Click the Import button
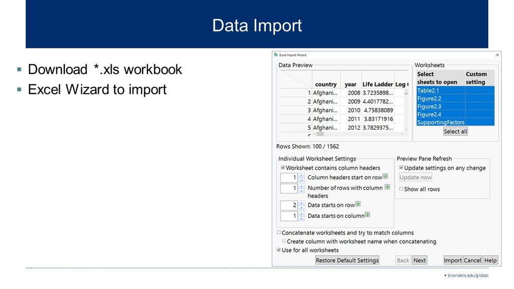 coord(453,260)
